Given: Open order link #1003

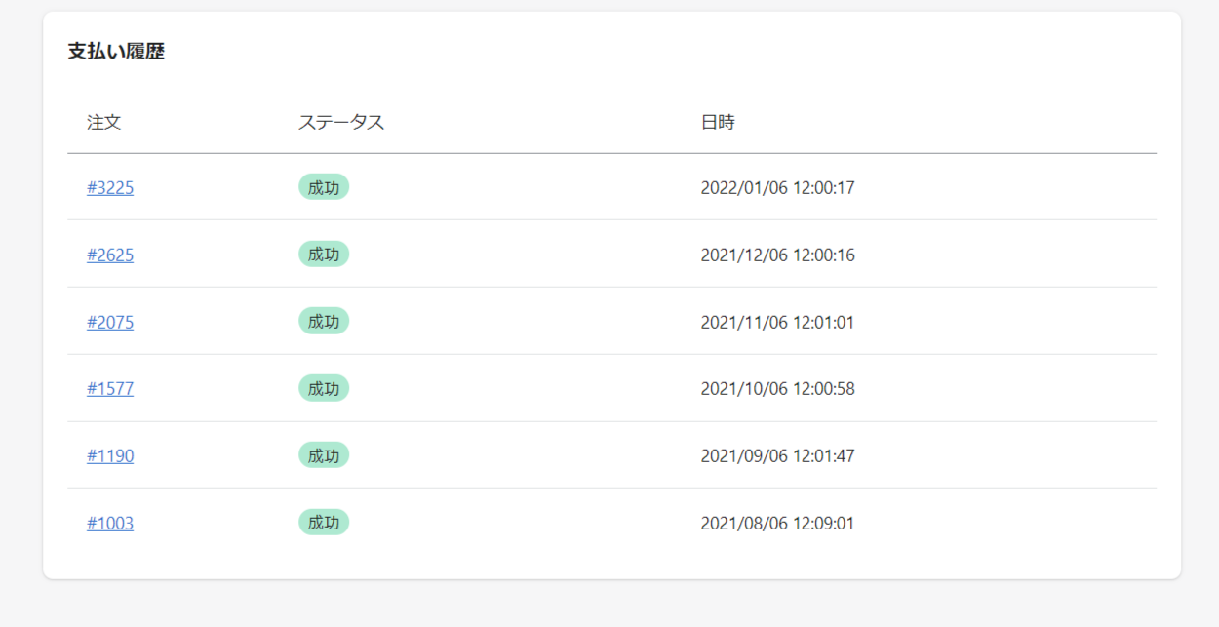Looking at the screenshot, I should (110, 523).
